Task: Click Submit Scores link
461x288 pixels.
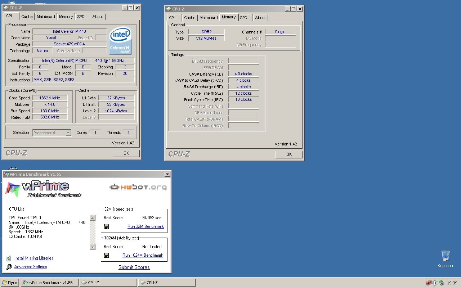Action: pos(134,267)
